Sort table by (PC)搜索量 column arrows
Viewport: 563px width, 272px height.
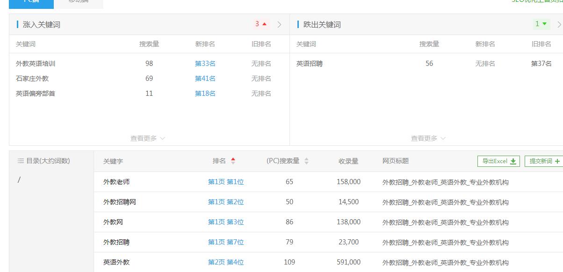[307, 161]
